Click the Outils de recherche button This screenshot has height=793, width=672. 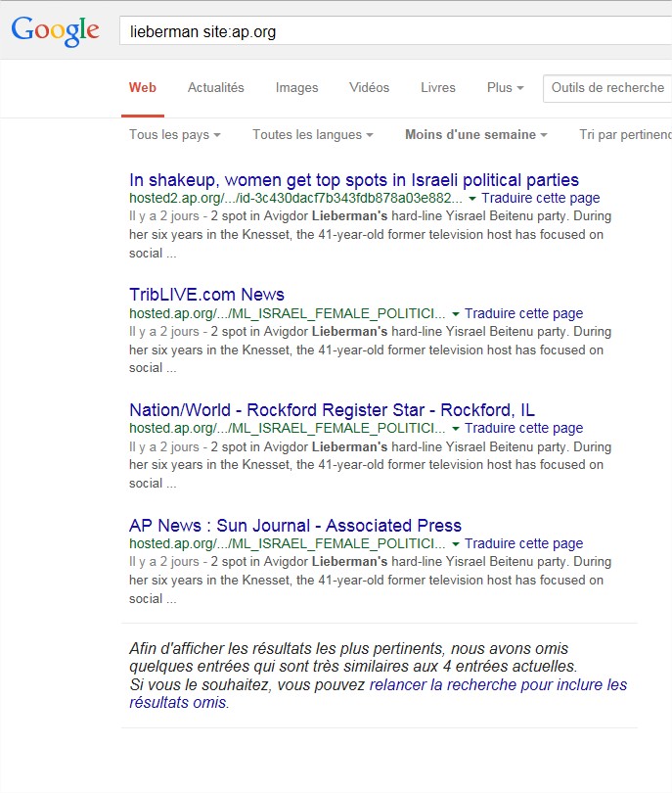607,88
